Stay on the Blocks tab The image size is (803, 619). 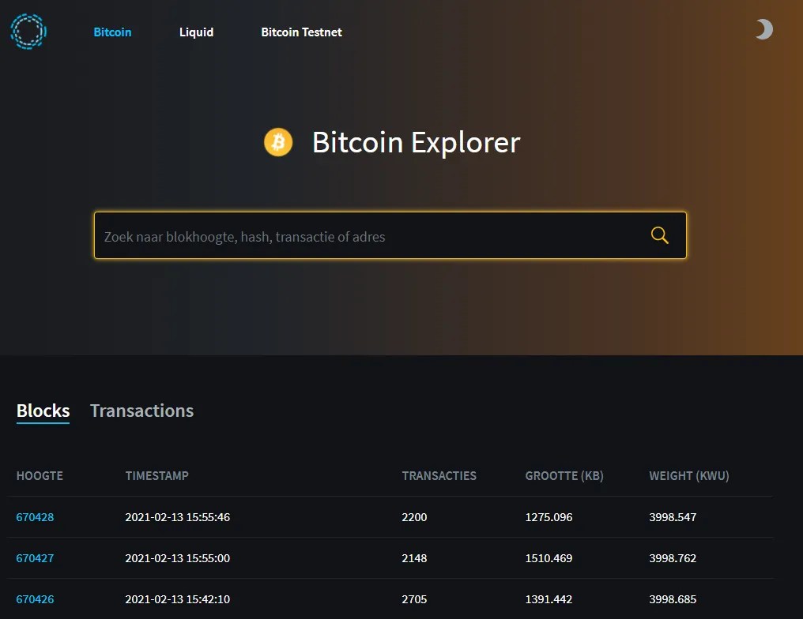tap(43, 411)
